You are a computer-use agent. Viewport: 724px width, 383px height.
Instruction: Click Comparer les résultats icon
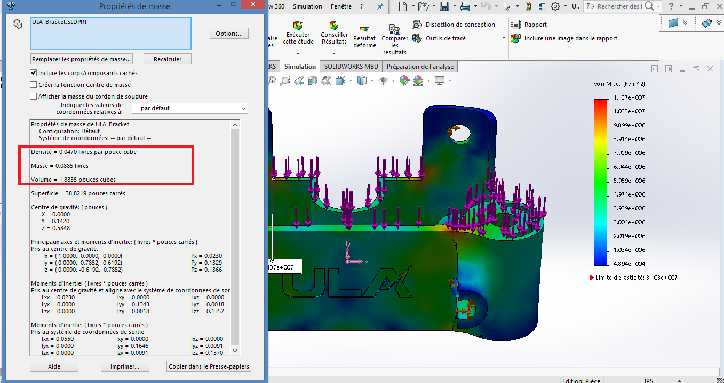tap(394, 29)
